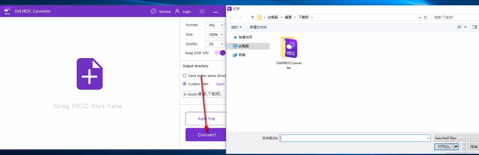
Task: Click the custom output path text field
Action: 204,94
